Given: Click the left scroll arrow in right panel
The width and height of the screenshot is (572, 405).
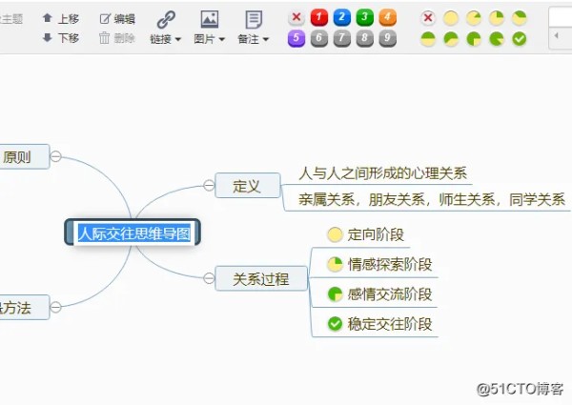Looking at the screenshot, I should point(557,35).
